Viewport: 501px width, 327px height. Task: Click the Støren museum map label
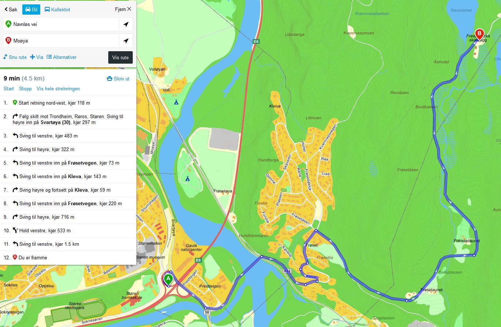150,258
